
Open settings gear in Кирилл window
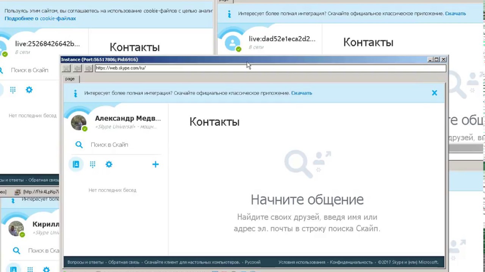(x=46, y=270)
